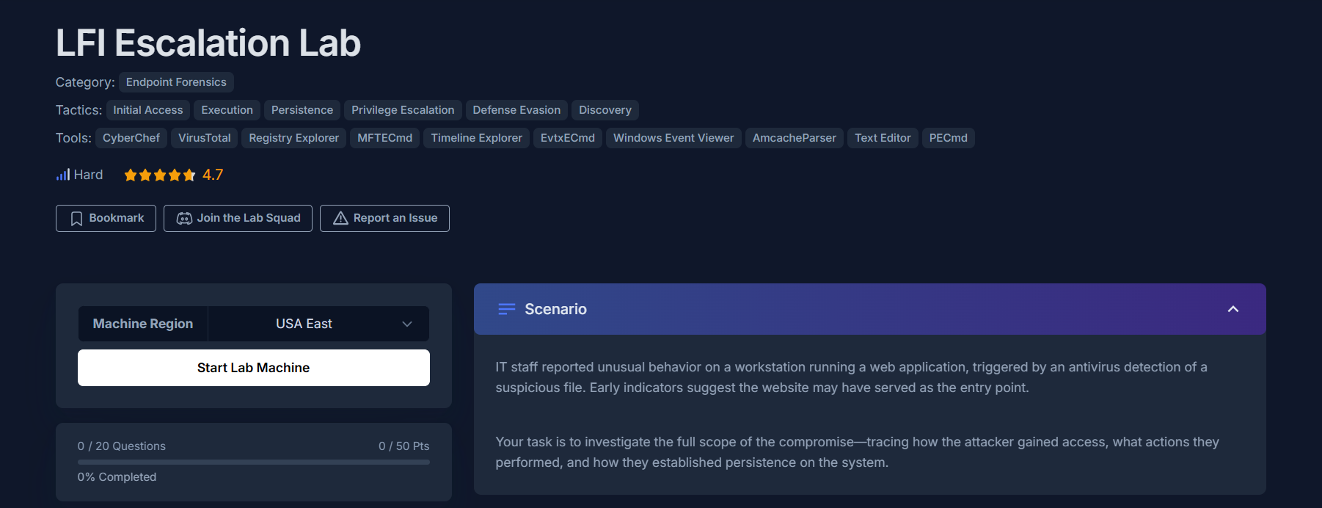Click the Scenario header title

(x=555, y=309)
